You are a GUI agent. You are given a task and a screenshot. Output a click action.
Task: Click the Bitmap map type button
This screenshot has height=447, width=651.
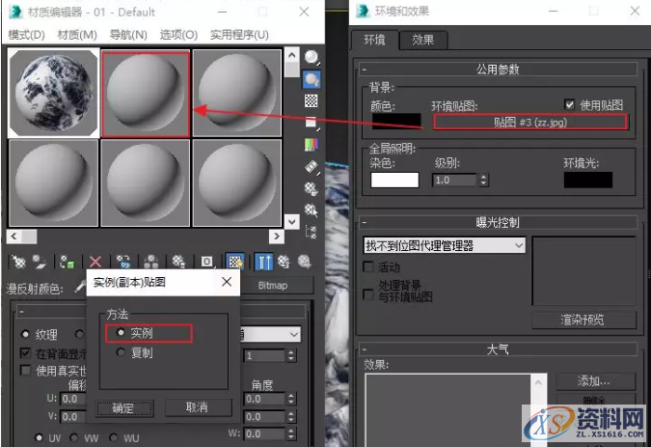277,286
